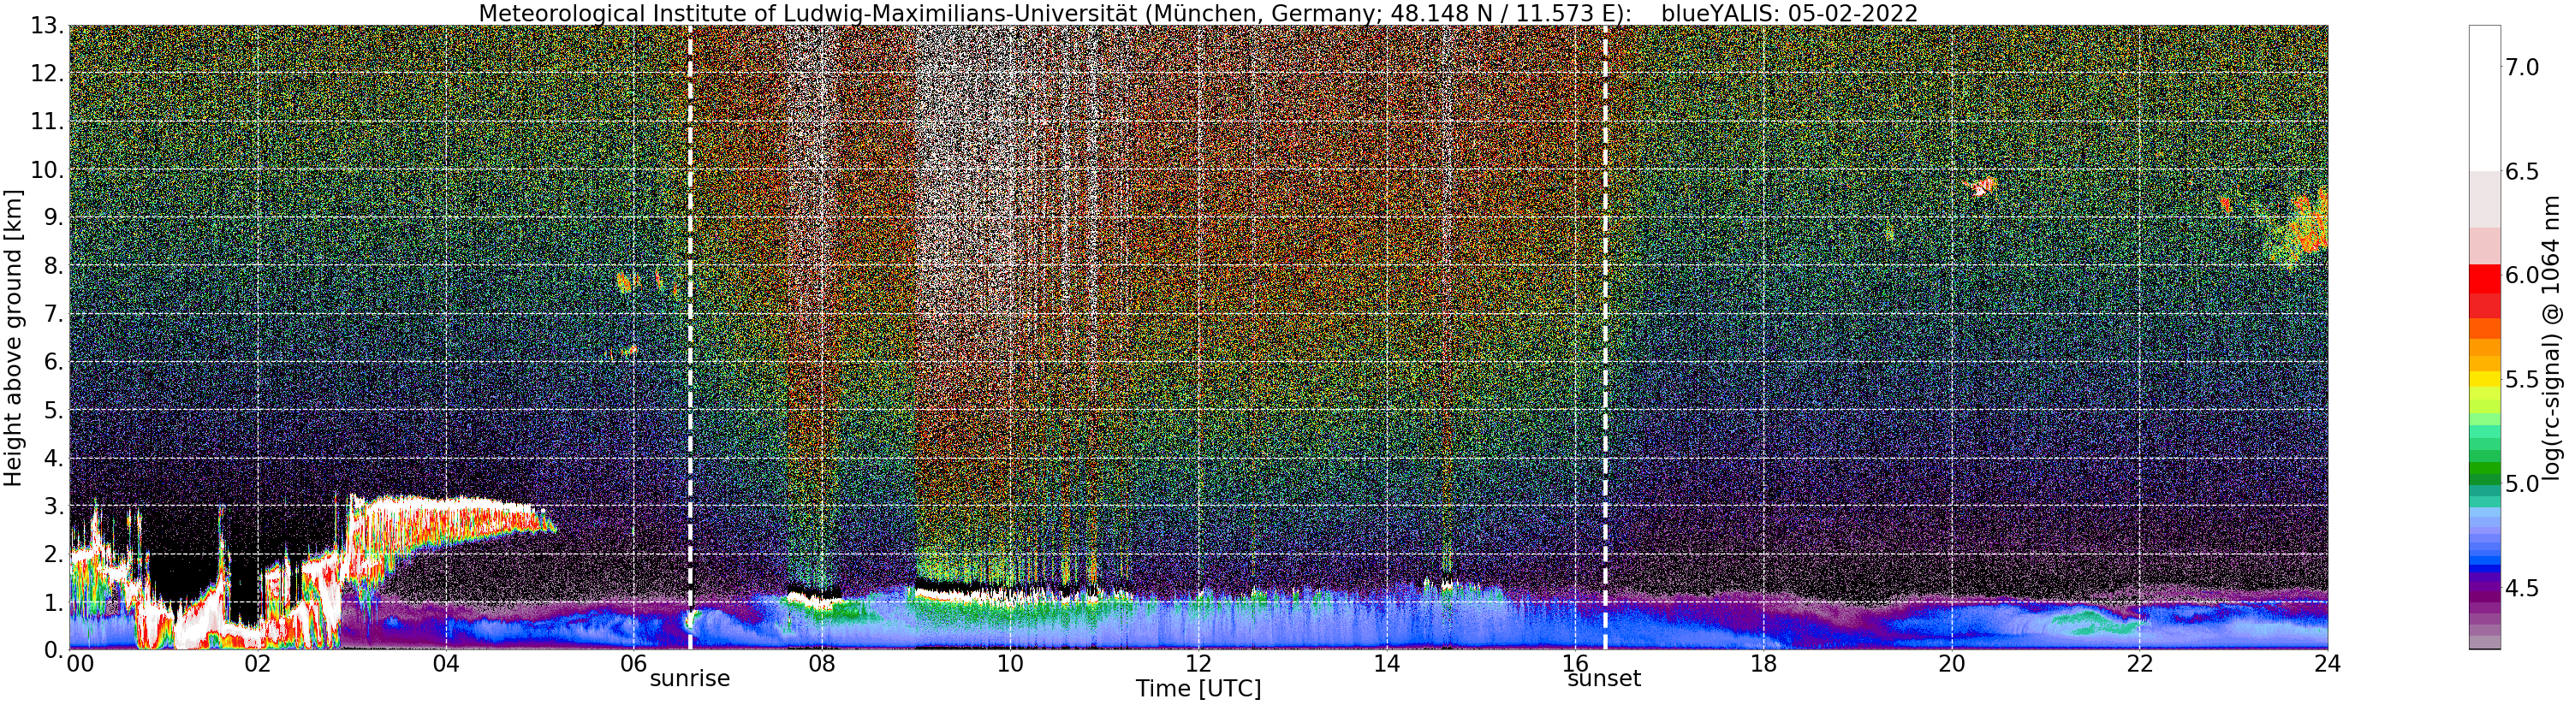Click height-axis tick label '8.'
This screenshot has height=705, width=2569.
pyautogui.click(x=54, y=266)
